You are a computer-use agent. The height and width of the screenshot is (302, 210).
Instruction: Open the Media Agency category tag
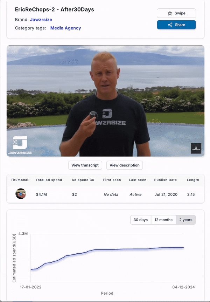66,28
